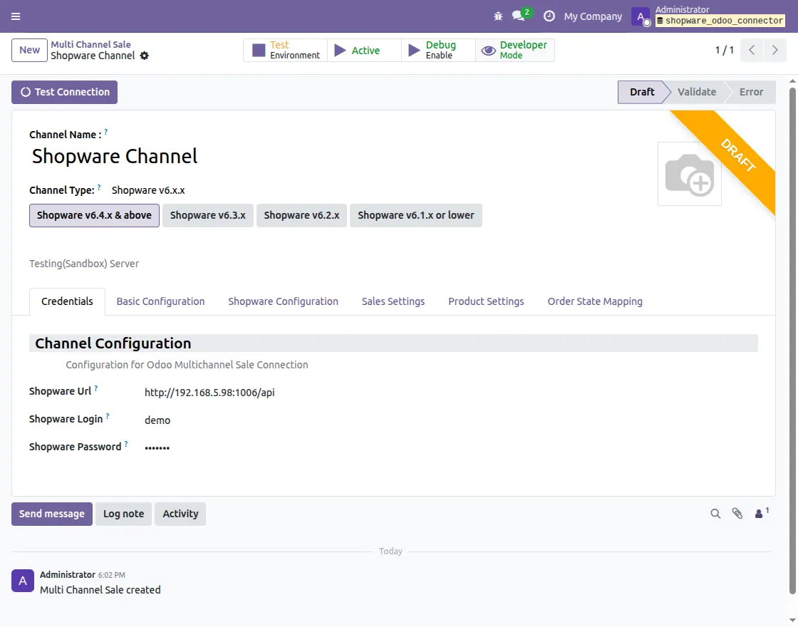The width and height of the screenshot is (798, 627).
Task: Switch to the Shopware Configuration tab
Action: [283, 301]
